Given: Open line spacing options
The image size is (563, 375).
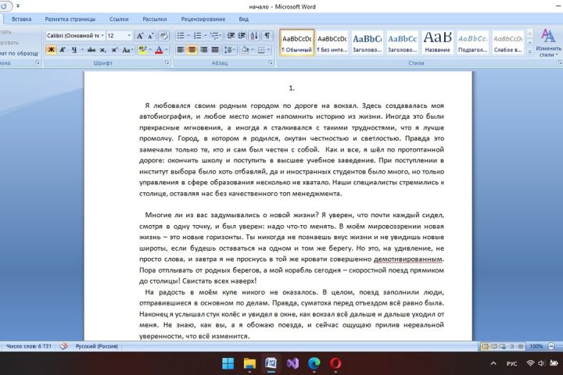Looking at the screenshot, I should point(229,50).
